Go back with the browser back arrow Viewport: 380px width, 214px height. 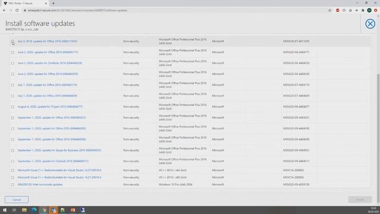[x=4, y=11]
